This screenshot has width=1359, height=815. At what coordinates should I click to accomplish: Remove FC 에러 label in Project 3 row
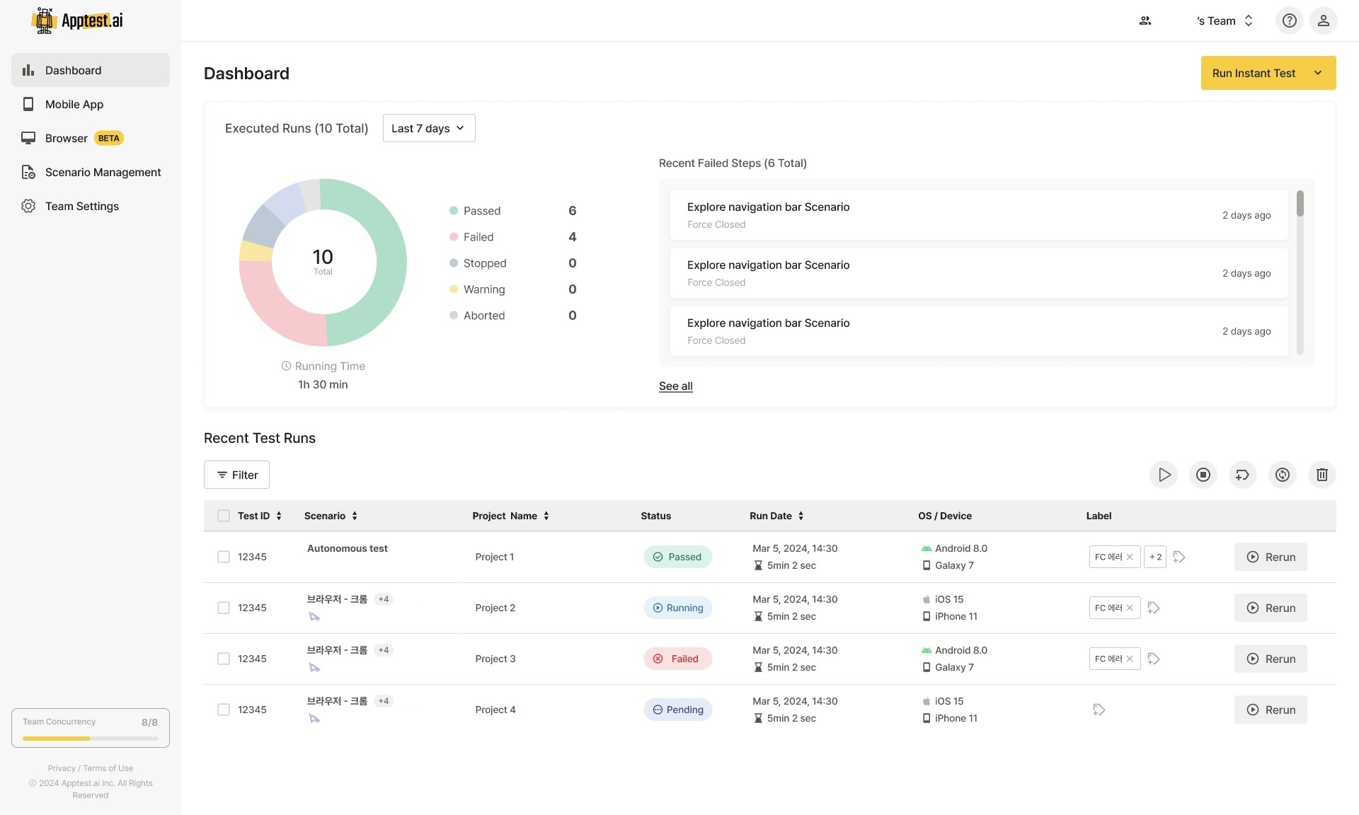(x=1130, y=659)
